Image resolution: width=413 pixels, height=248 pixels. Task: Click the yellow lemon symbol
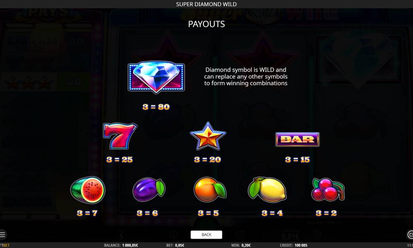point(267,189)
